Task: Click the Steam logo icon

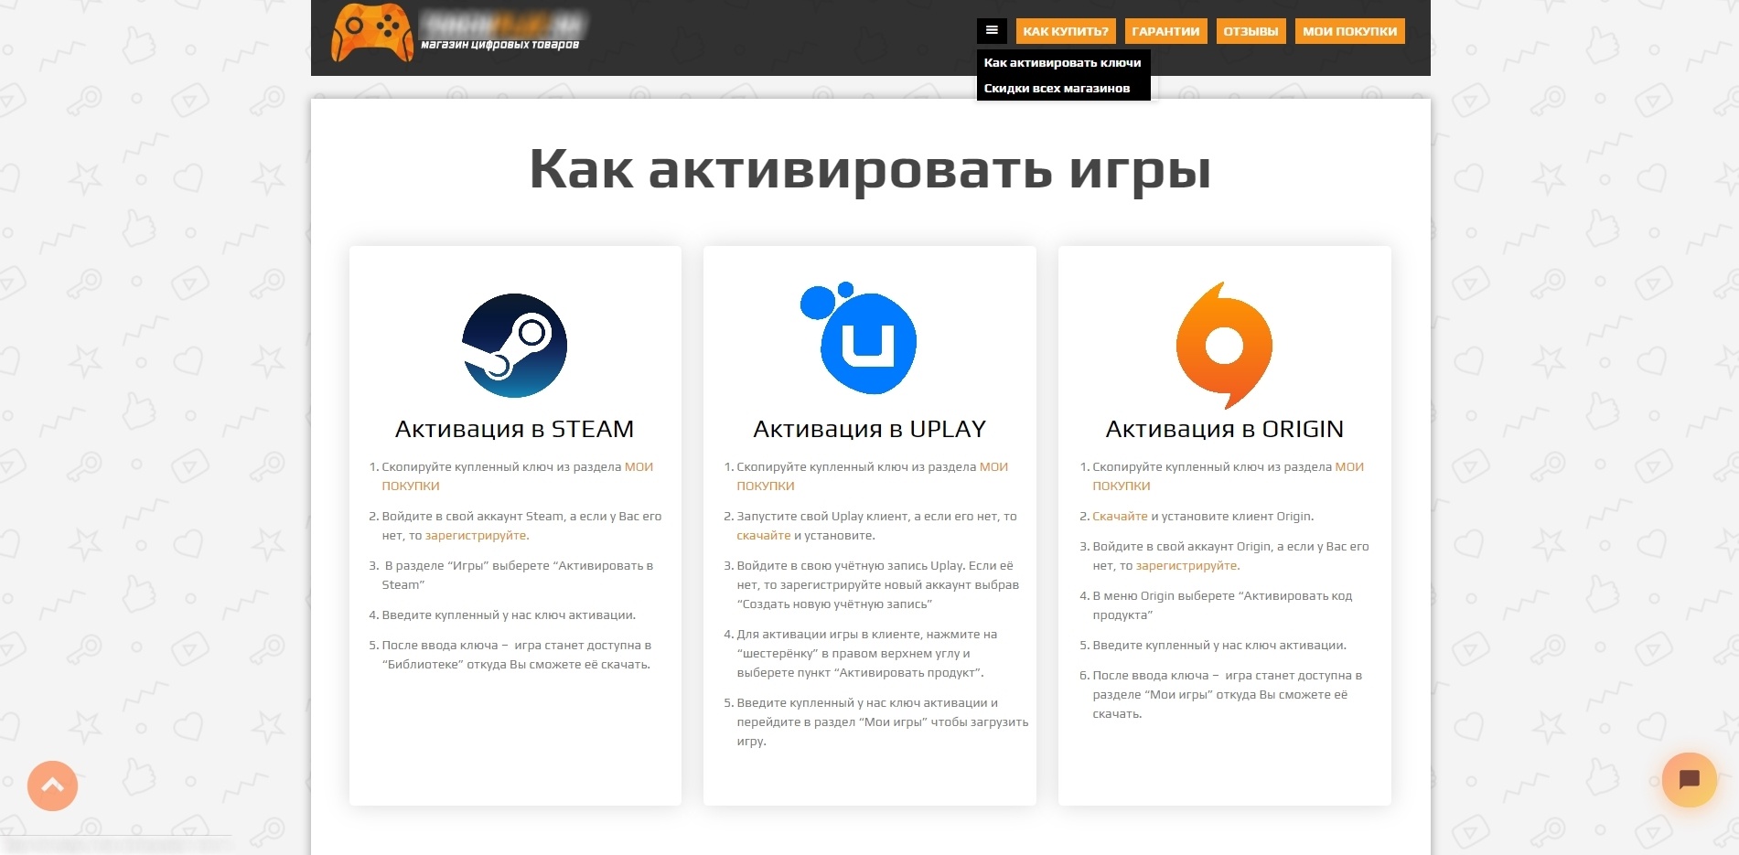Action: pos(514,346)
